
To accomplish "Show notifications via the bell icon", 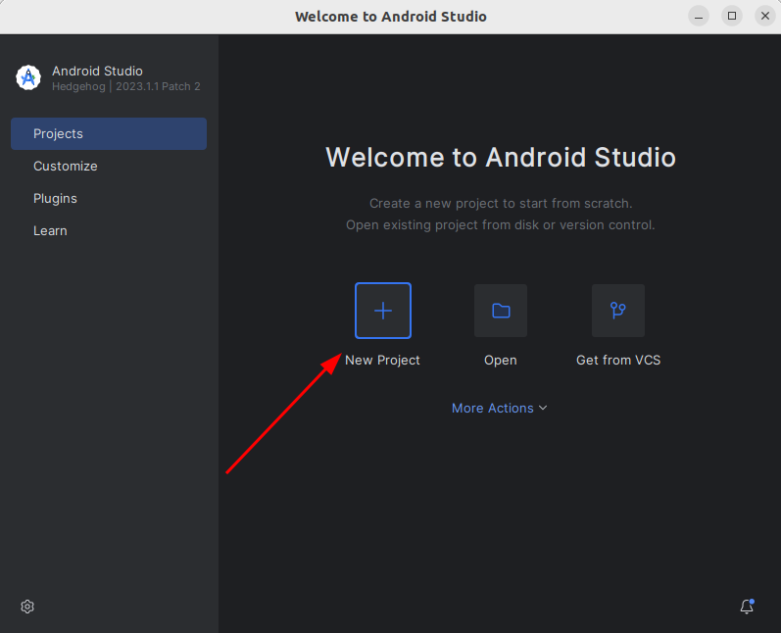I will click(x=747, y=607).
